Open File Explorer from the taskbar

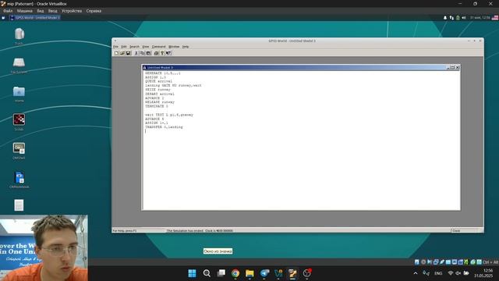(249, 273)
